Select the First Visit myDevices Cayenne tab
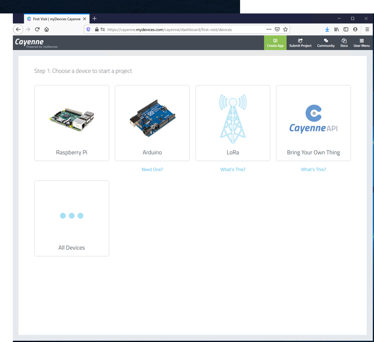The image size is (374, 342). tap(57, 19)
